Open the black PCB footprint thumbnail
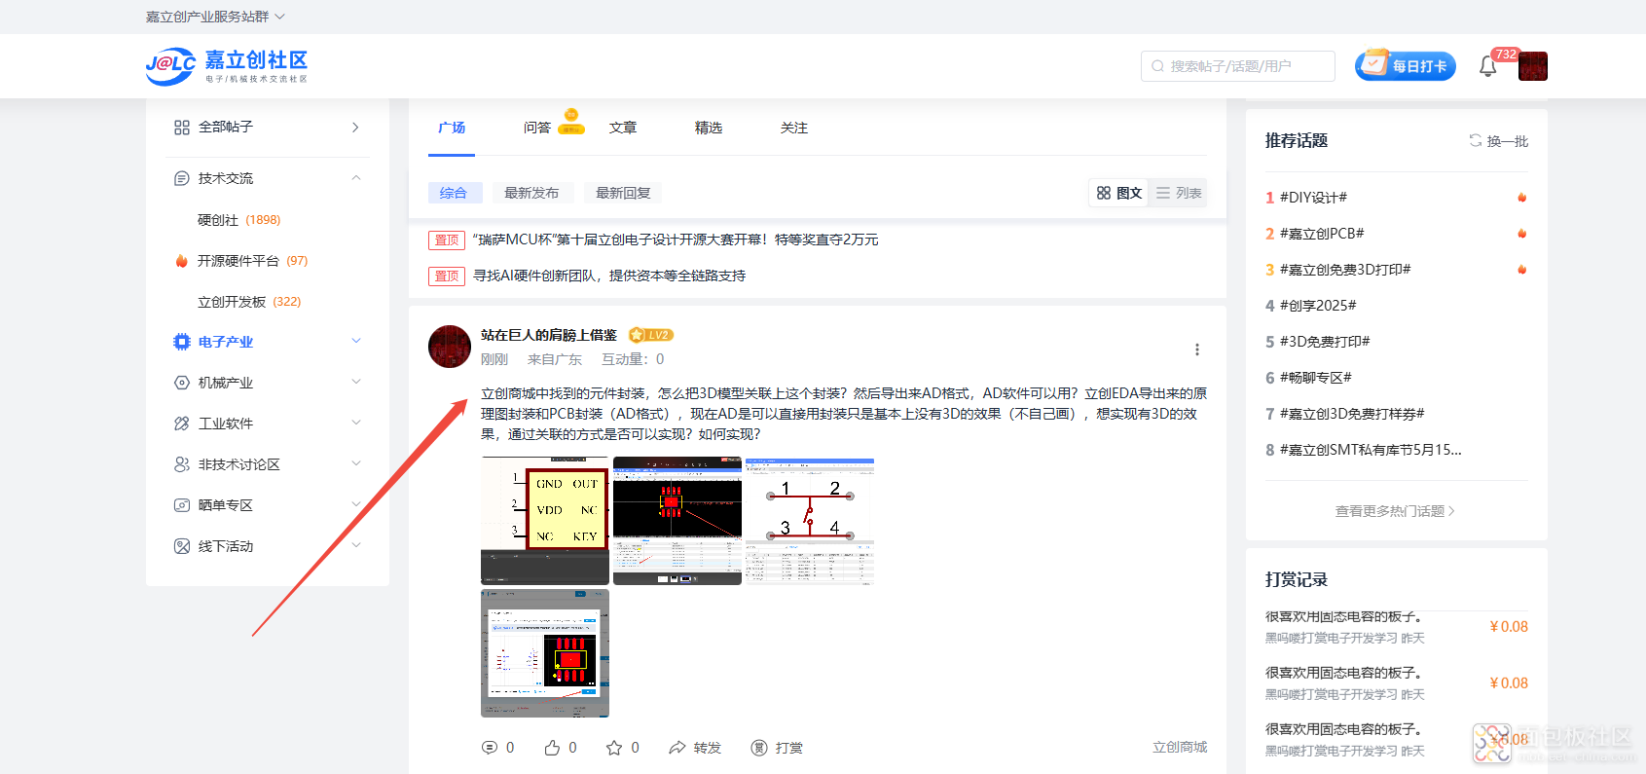The image size is (1646, 774). tap(677, 521)
